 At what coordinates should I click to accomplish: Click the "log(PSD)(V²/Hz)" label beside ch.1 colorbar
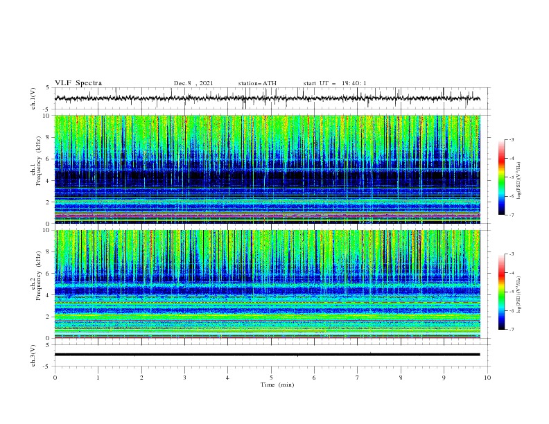(x=518, y=181)
